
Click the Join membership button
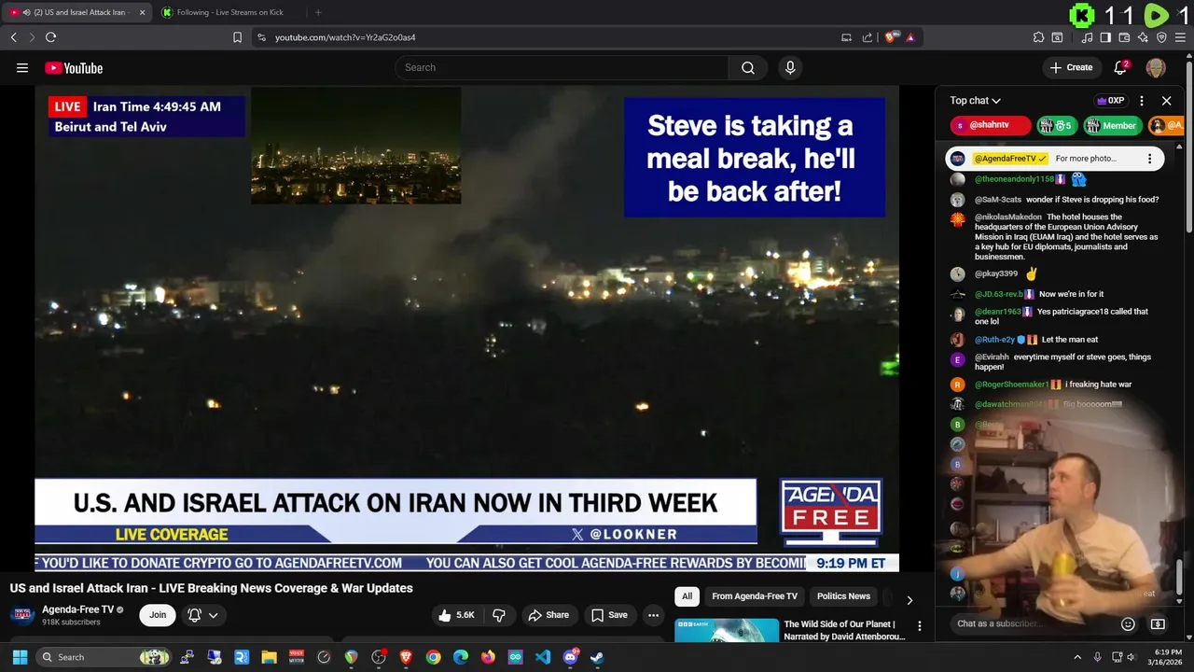tap(158, 615)
